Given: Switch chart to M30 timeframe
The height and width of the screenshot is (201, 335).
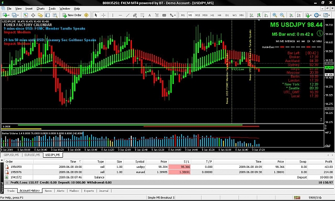Looking at the screenshot, I should tap(205, 15).
